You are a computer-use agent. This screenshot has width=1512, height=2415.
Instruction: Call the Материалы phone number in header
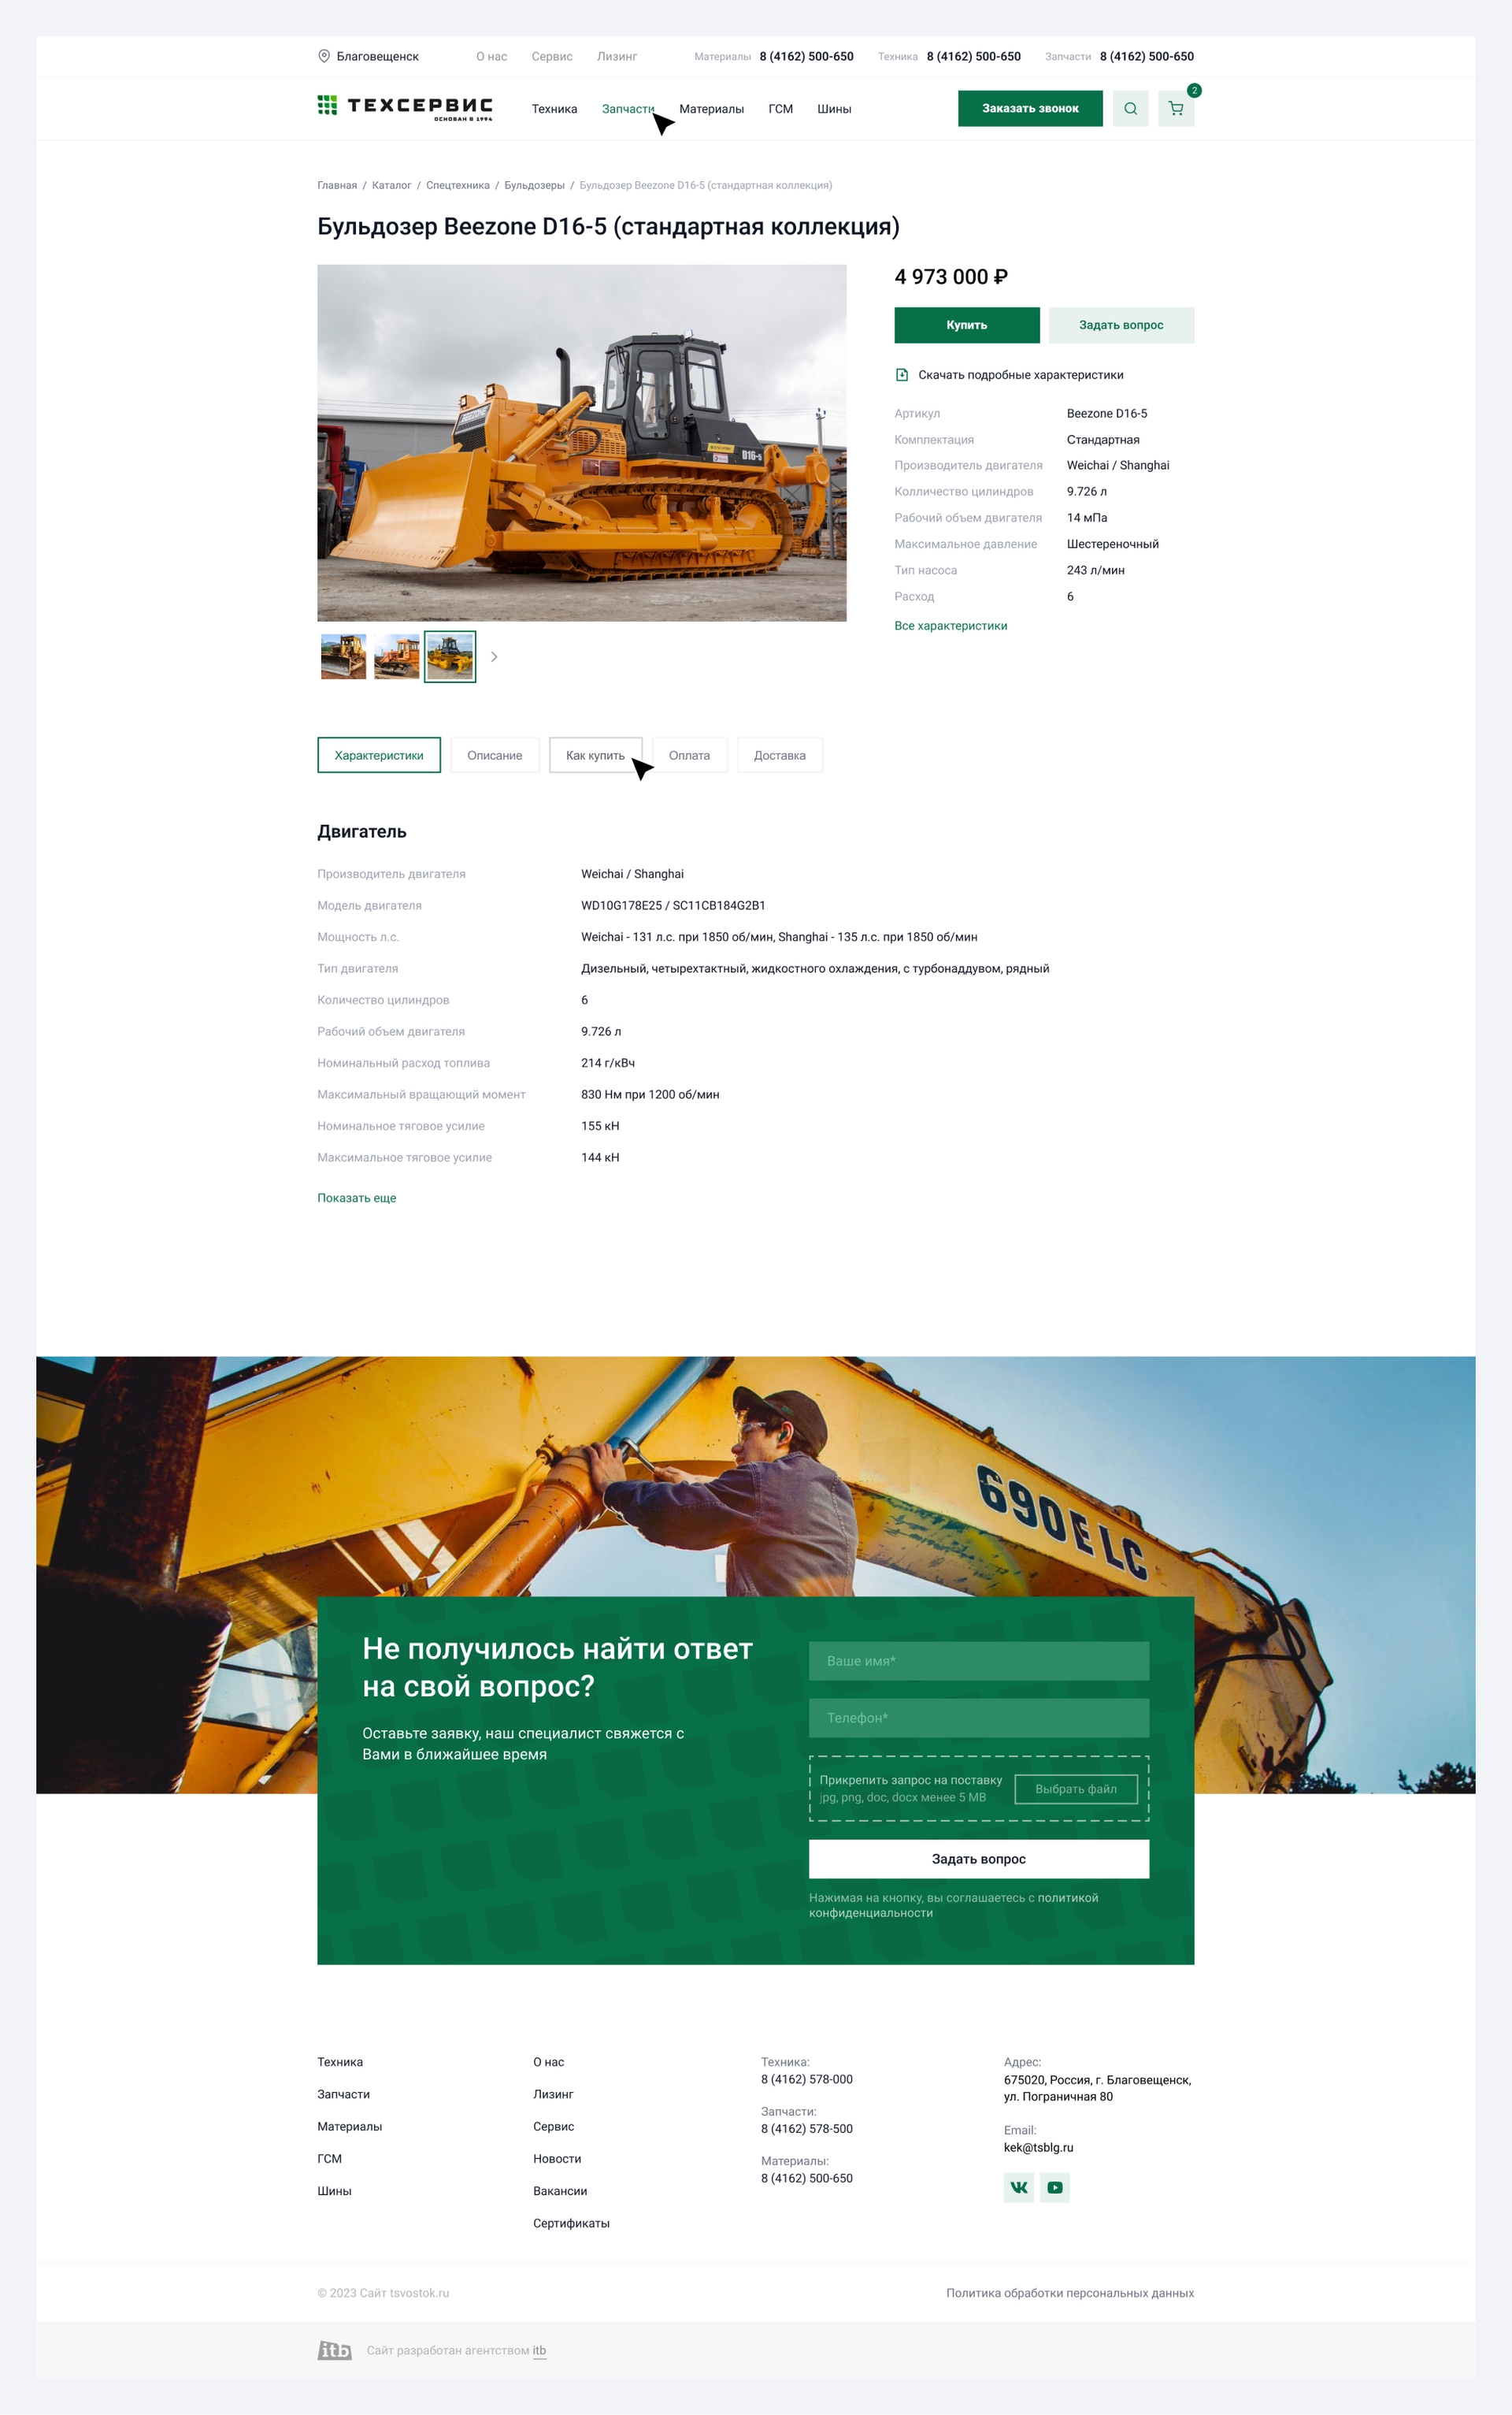pyautogui.click(x=806, y=57)
